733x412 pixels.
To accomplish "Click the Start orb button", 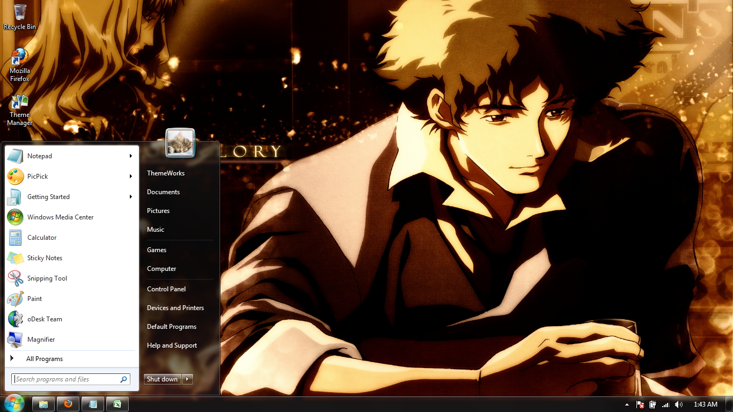I will [14, 404].
